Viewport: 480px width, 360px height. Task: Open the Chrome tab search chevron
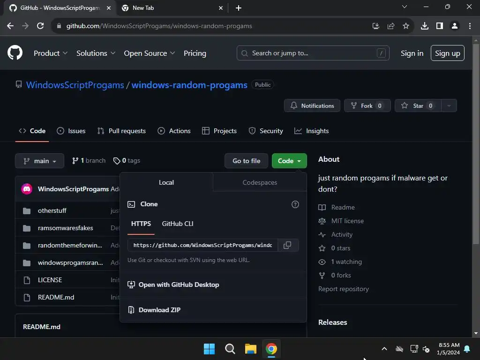click(x=405, y=7)
